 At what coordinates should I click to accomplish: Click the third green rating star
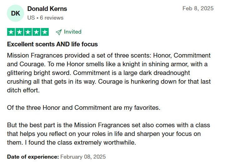(x=28, y=32)
